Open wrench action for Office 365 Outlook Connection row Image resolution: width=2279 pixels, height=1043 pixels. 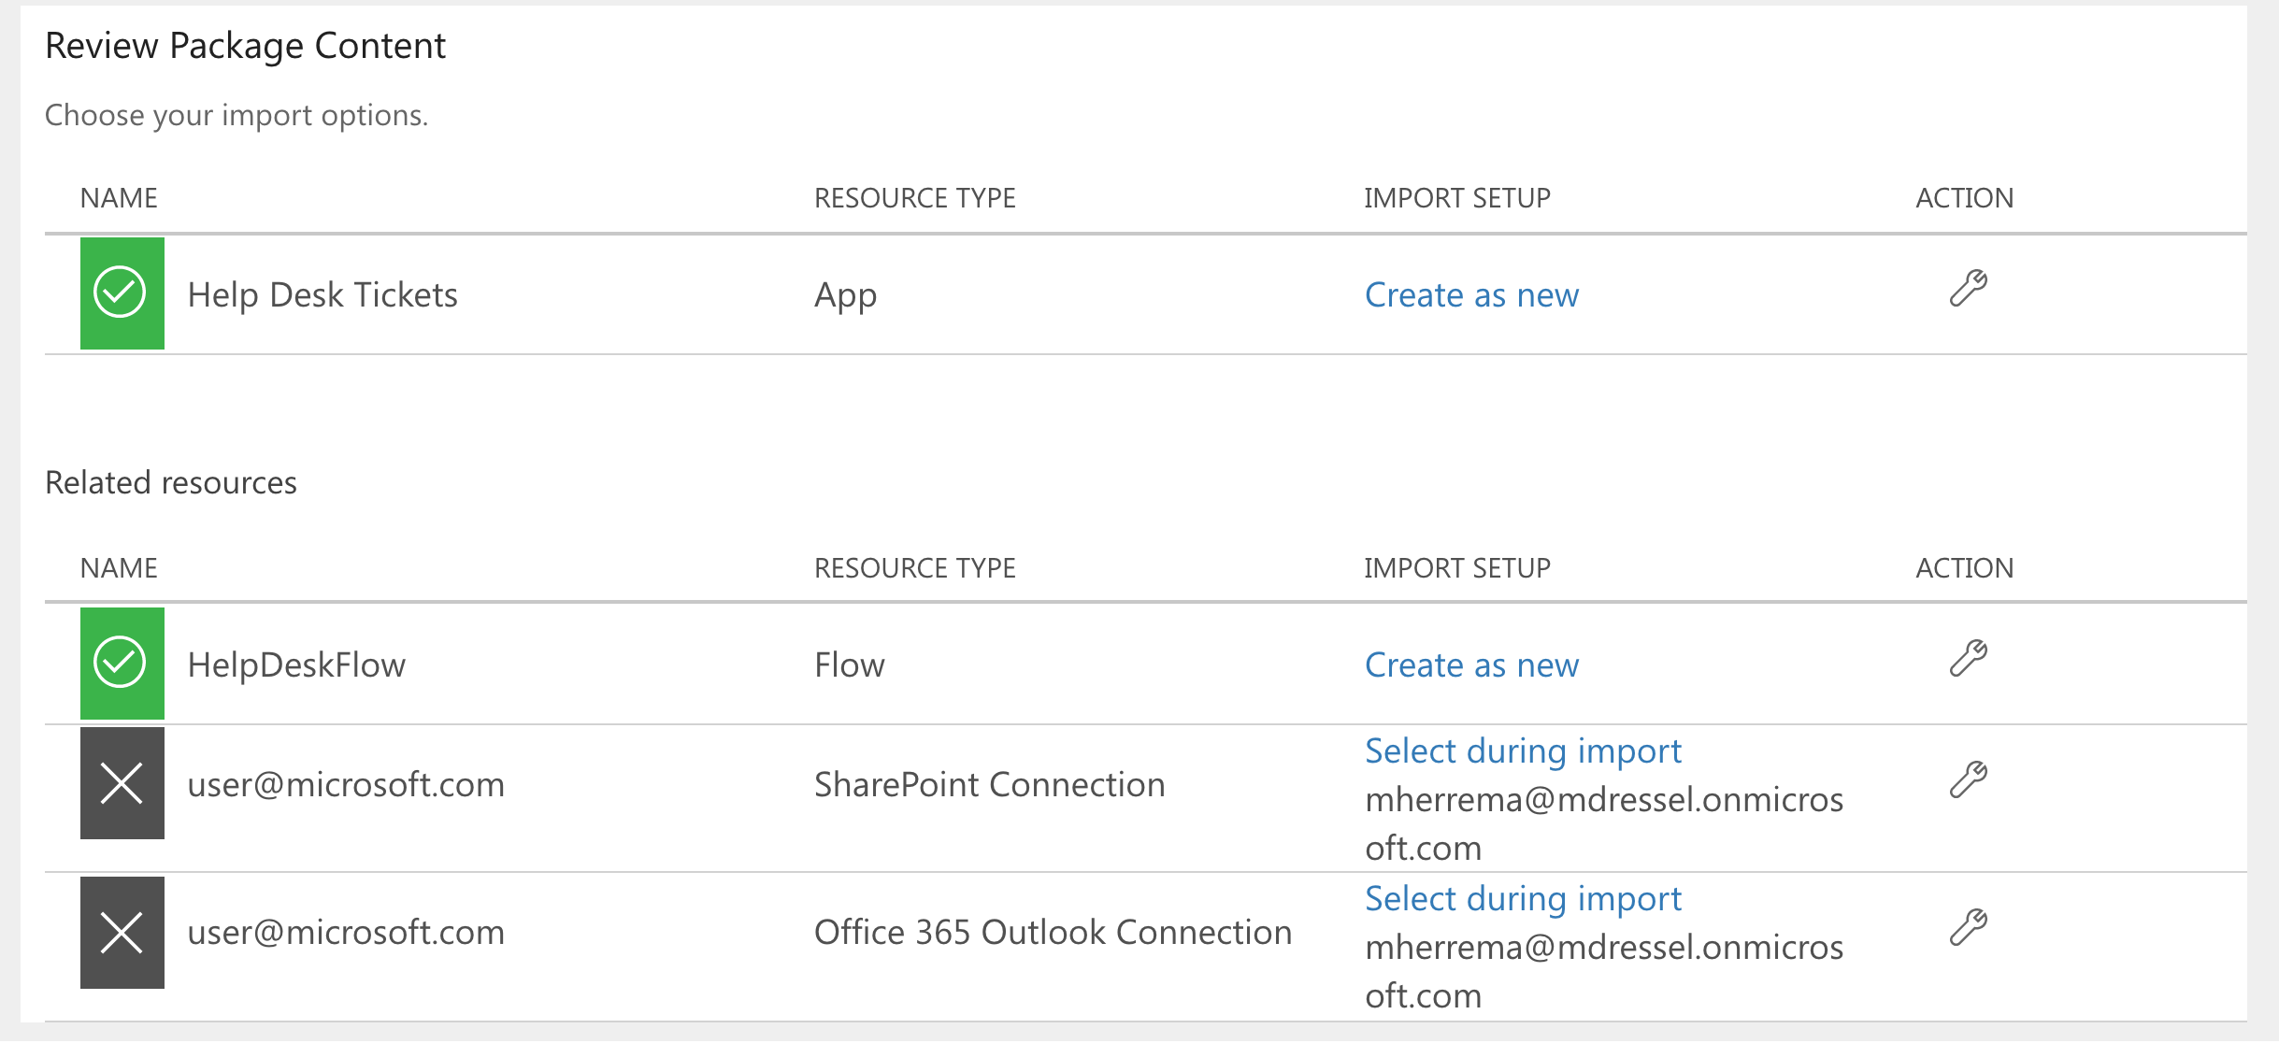(x=1968, y=927)
